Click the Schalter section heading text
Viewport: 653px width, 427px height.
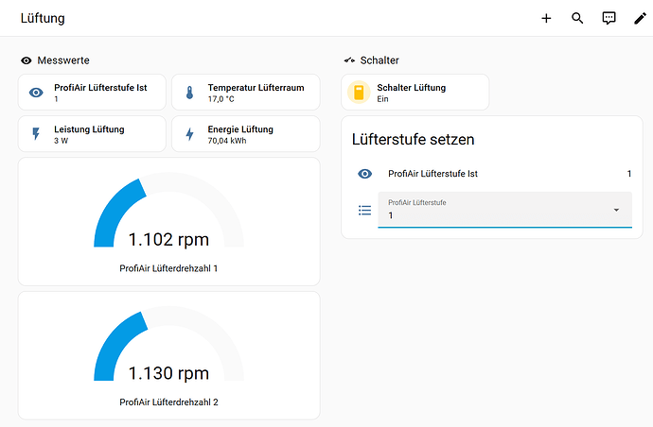pyautogui.click(x=379, y=60)
